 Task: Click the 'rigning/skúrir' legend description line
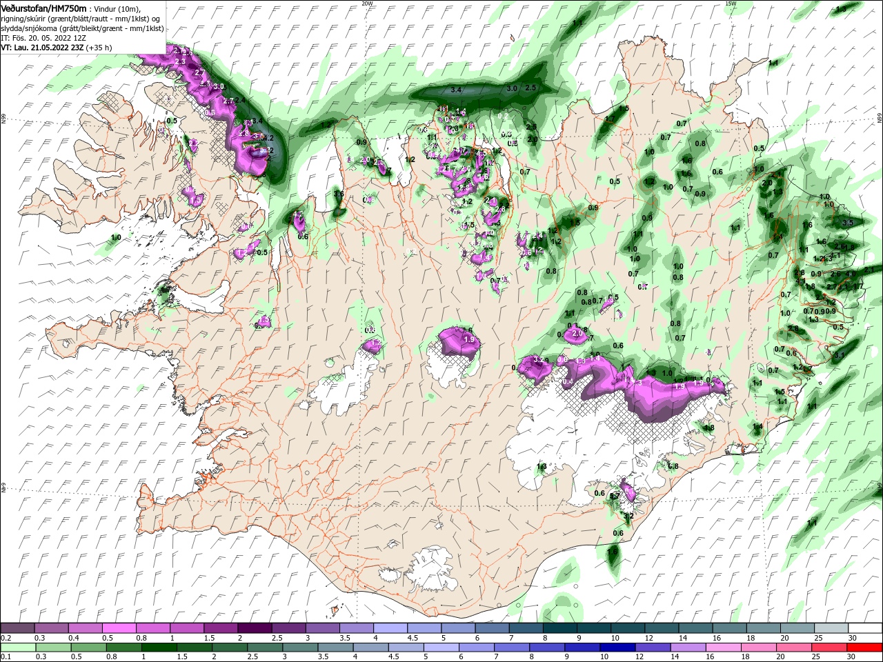[x=79, y=18]
